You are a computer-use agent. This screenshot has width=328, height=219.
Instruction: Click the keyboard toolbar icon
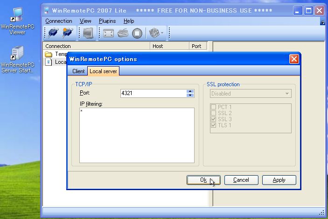tap(123, 33)
